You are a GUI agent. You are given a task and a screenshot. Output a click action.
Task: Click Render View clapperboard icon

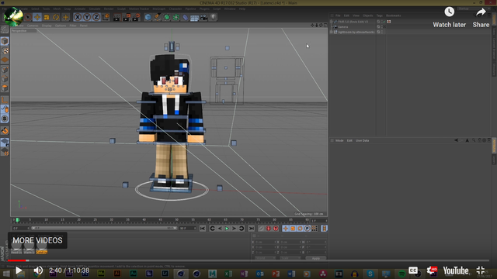pyautogui.click(x=117, y=17)
